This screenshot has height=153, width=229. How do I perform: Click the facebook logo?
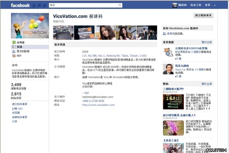[20, 5]
